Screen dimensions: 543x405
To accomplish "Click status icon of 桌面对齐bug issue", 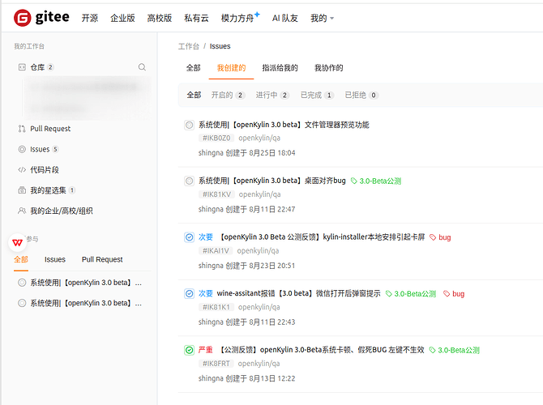I will point(189,181).
